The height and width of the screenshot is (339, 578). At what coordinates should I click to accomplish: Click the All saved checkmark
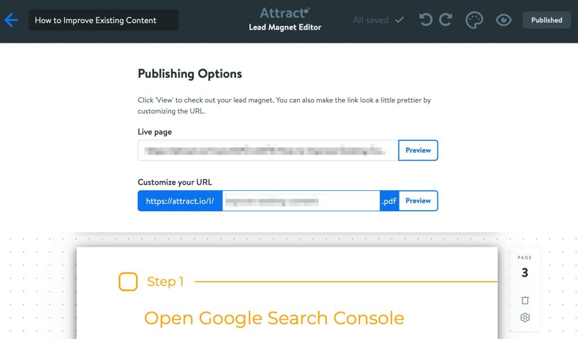pos(400,20)
